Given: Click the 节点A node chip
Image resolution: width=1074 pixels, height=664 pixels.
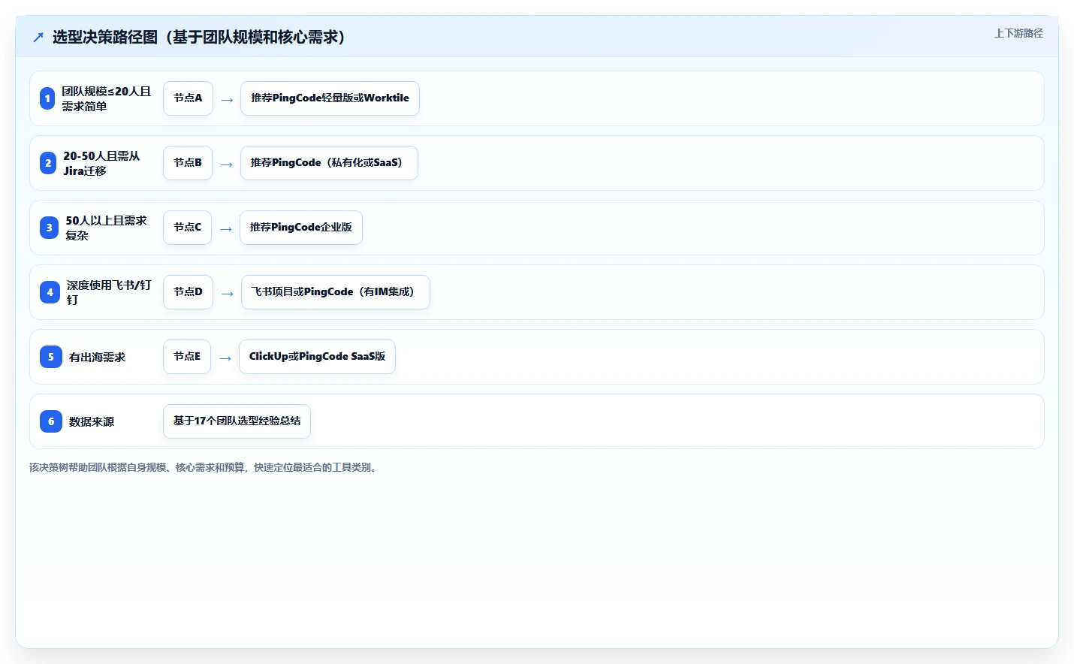Looking at the screenshot, I should click(188, 98).
